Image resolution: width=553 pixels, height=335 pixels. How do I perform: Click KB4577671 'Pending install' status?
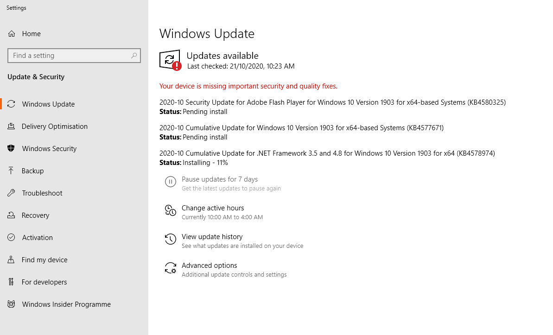205,137
